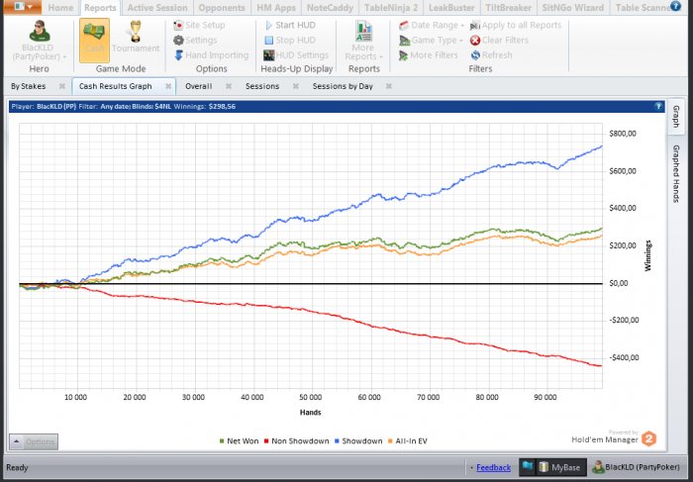Screen dimensions: 693x482
Task: Start the HUD
Action: (x=290, y=25)
